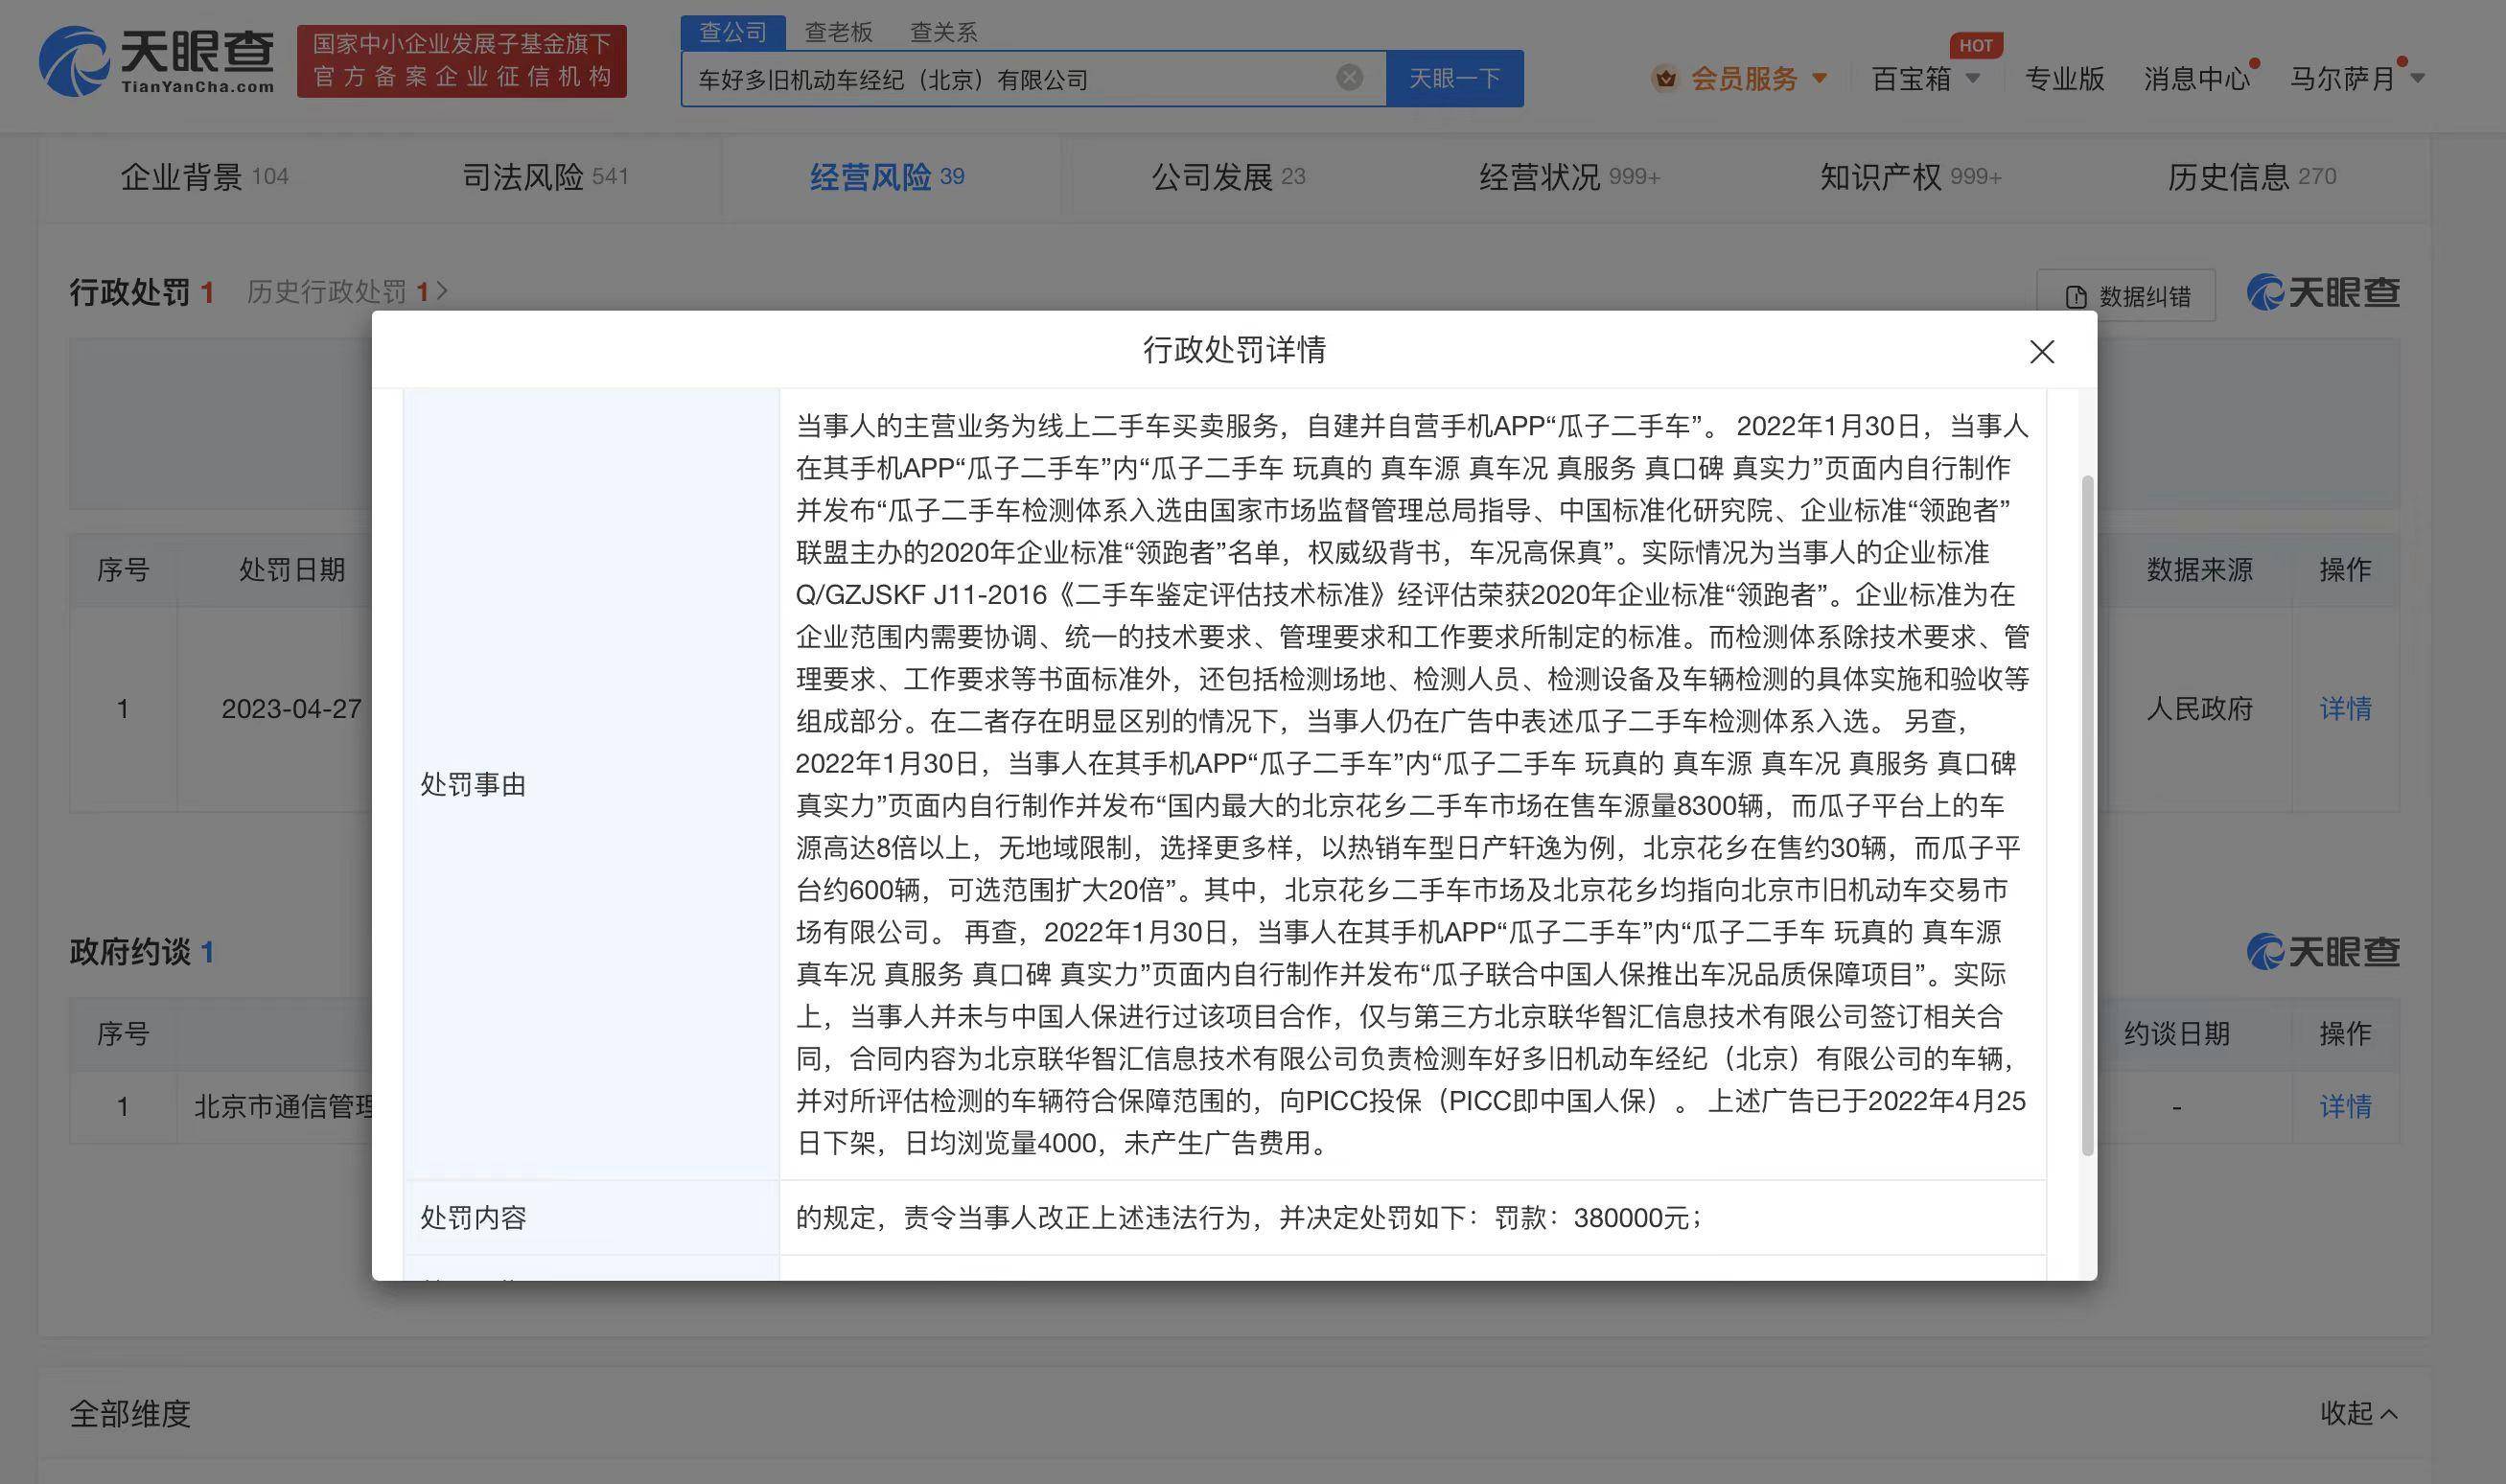Click the 行政处罚 section heading
Image resolution: width=2506 pixels, height=1484 pixels.
[x=129, y=292]
